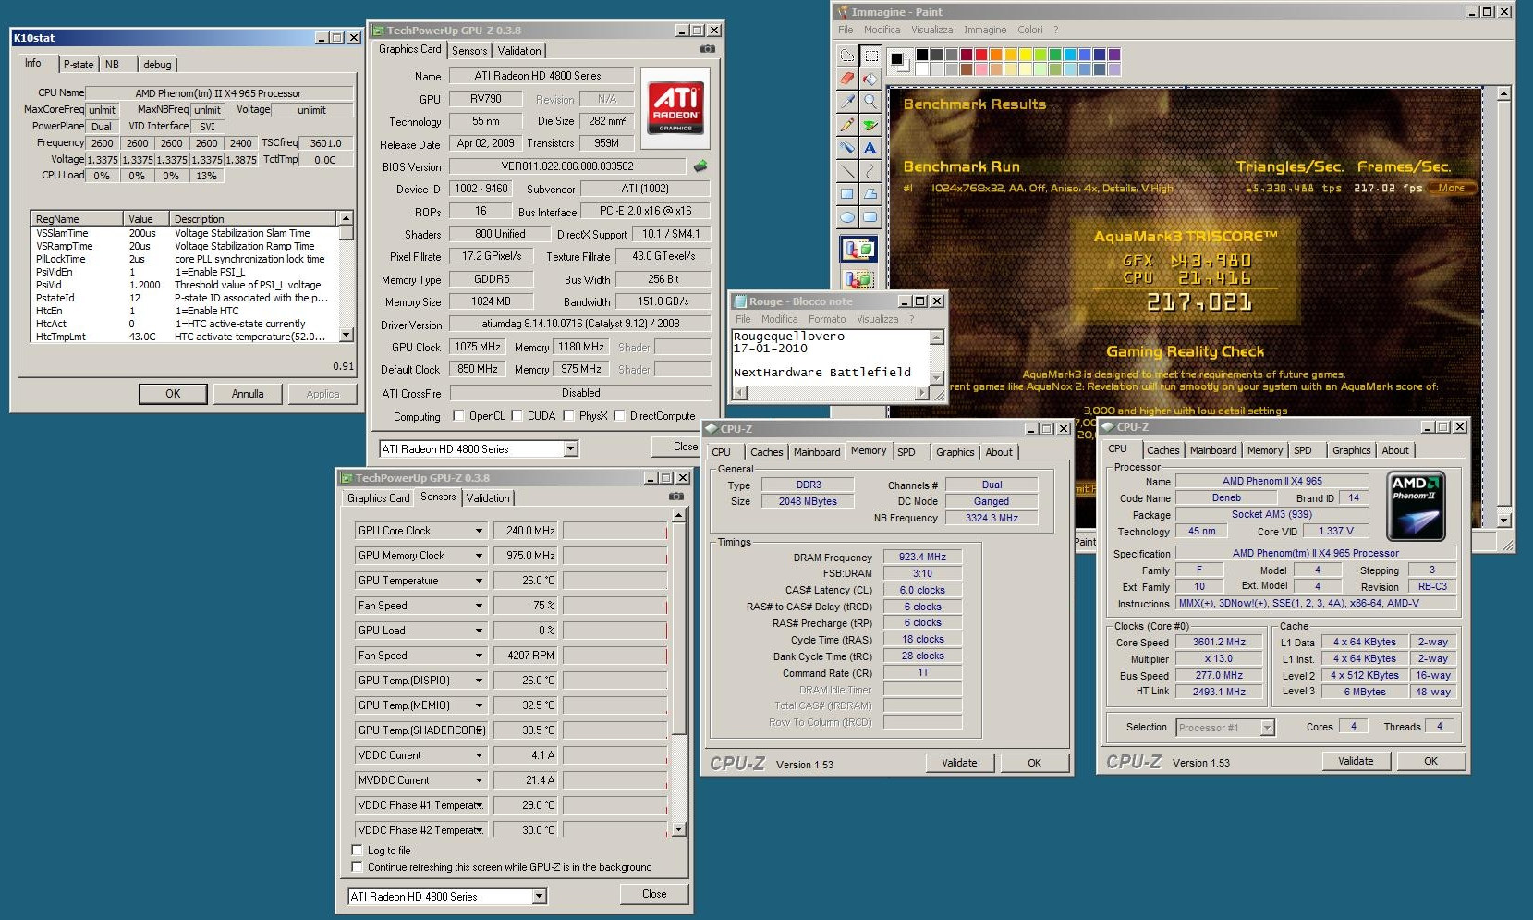Screen dimensions: 1533x920
Task: Click the GPU-Z Sensors list scroll down arrow
Action: (679, 829)
